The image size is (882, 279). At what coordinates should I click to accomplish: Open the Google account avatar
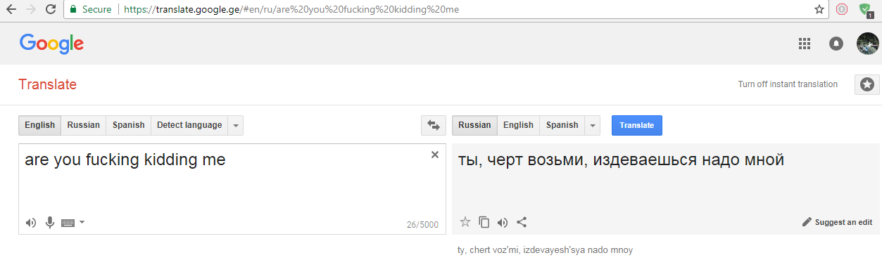point(867,44)
